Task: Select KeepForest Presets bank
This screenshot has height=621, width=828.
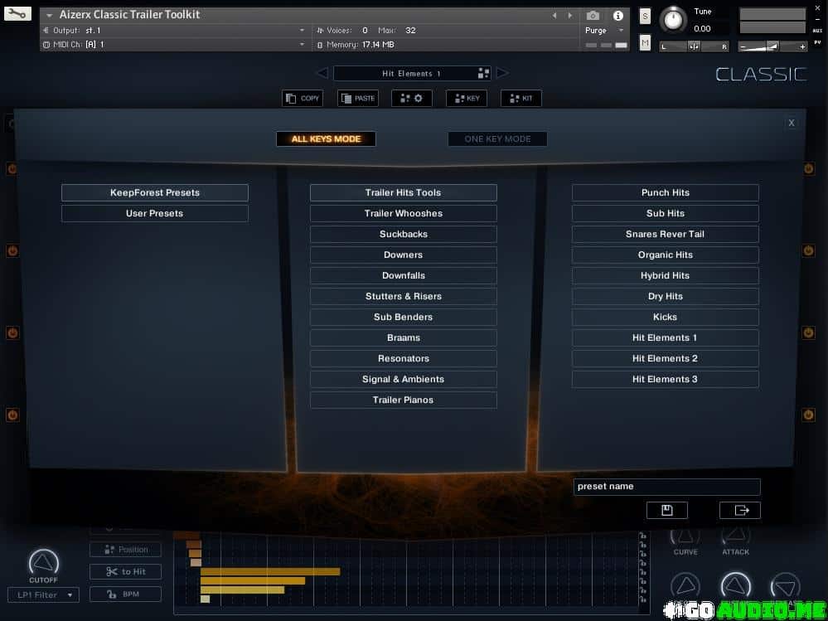Action: click(155, 192)
